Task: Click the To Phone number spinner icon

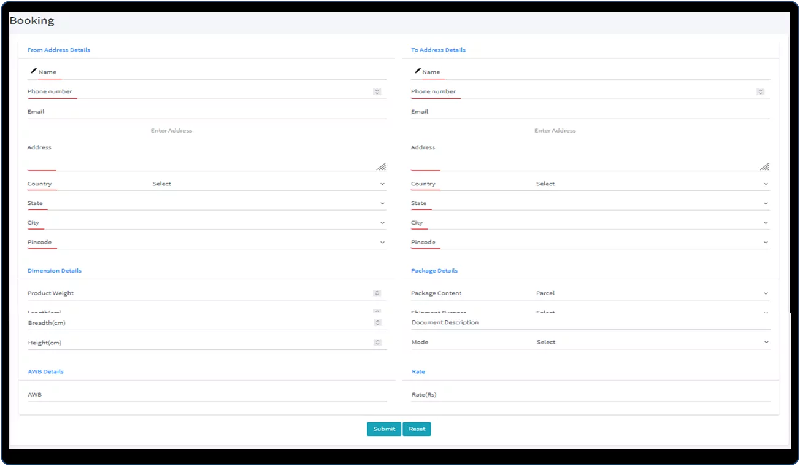Action: pos(760,91)
